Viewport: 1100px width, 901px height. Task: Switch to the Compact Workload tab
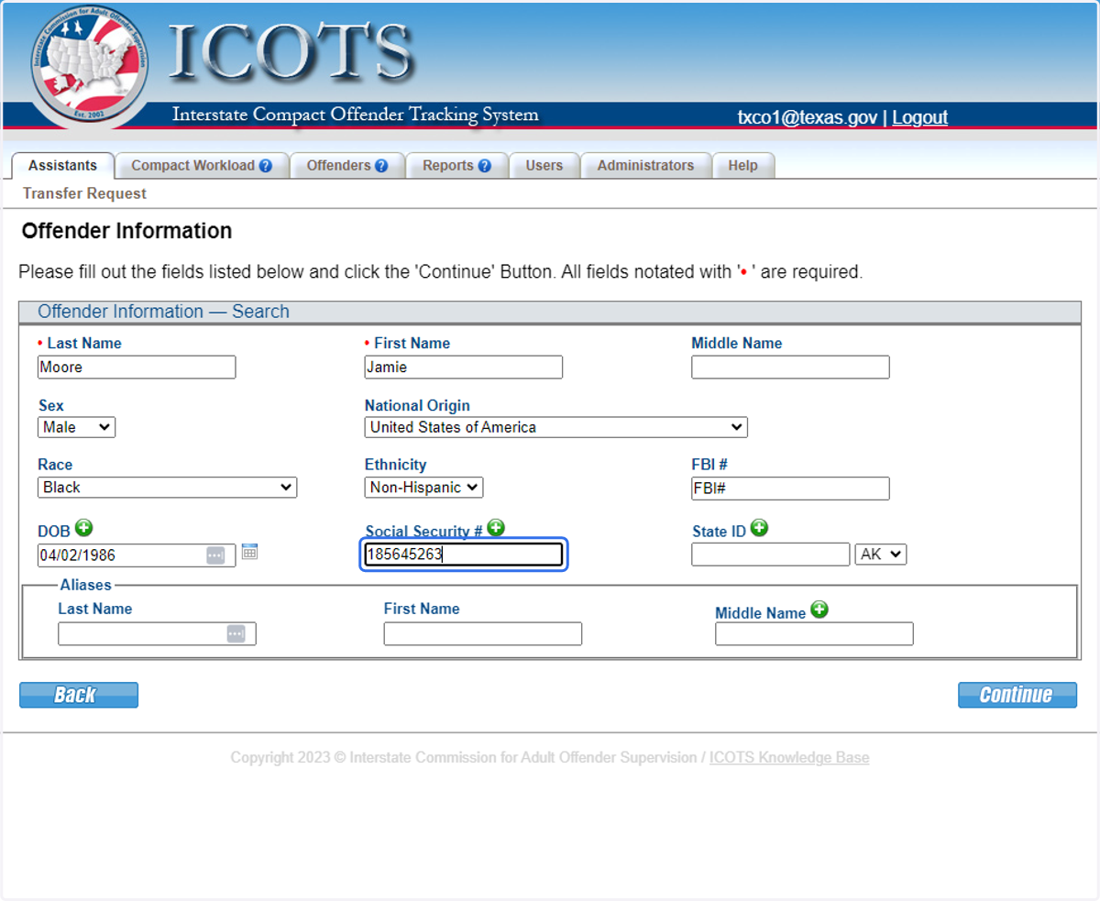202,166
